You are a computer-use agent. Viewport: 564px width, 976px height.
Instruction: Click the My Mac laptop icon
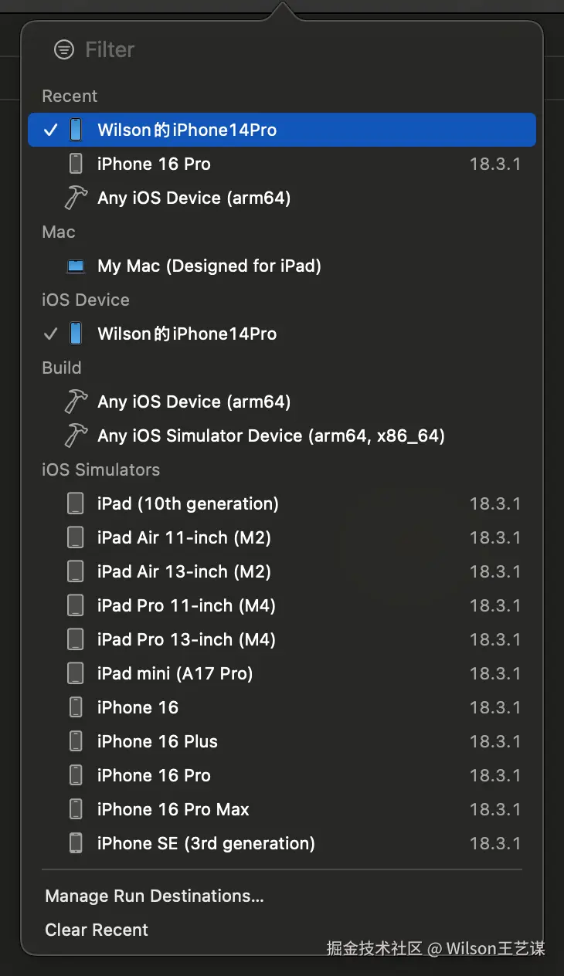(x=76, y=266)
